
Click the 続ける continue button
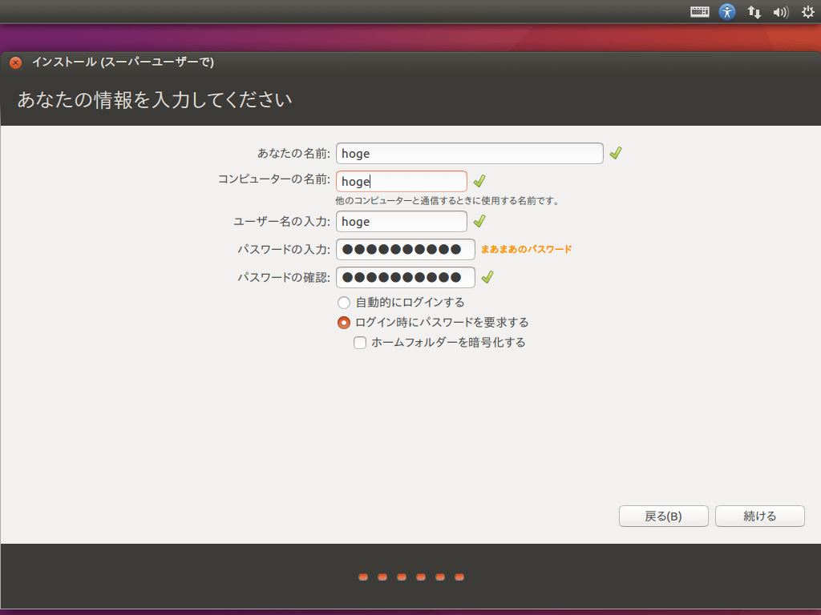tap(760, 517)
